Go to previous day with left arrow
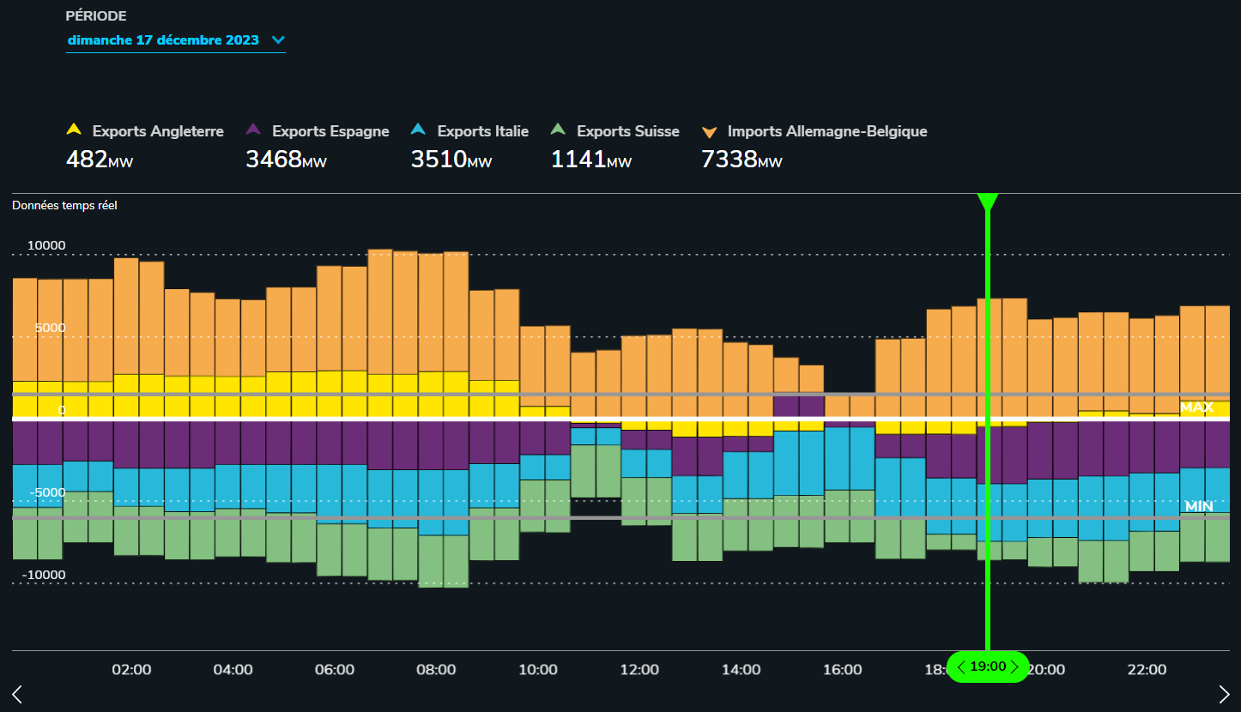 tap(17, 694)
